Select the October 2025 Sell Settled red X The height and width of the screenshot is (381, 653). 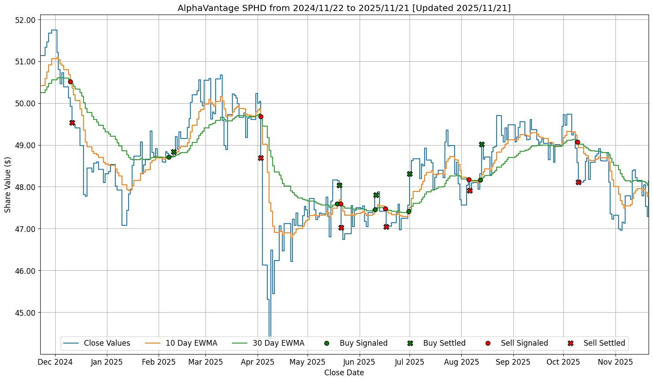click(x=578, y=182)
